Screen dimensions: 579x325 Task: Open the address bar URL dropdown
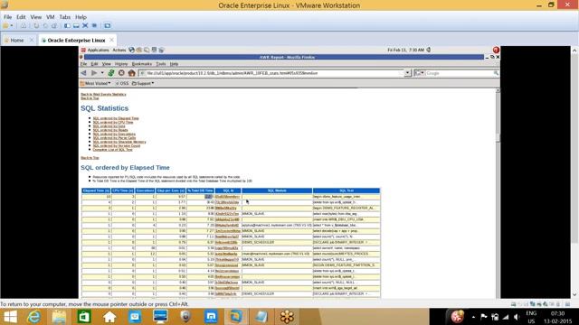[x=408, y=73]
